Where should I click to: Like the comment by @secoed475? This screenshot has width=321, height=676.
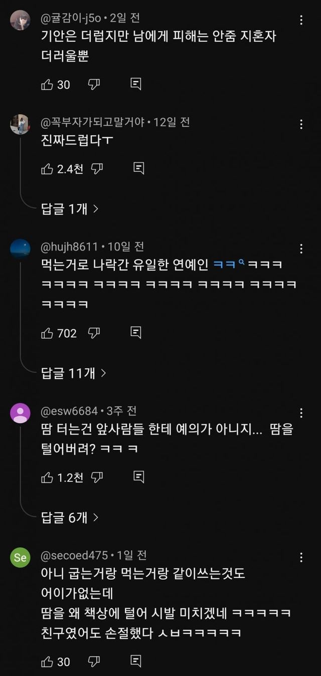pyautogui.click(x=47, y=661)
